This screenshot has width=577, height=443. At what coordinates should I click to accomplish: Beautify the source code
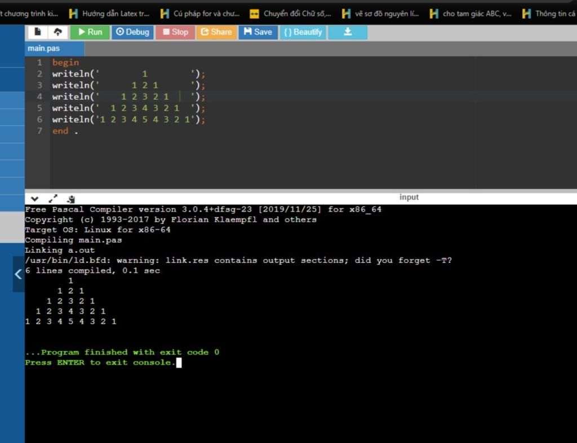303,32
